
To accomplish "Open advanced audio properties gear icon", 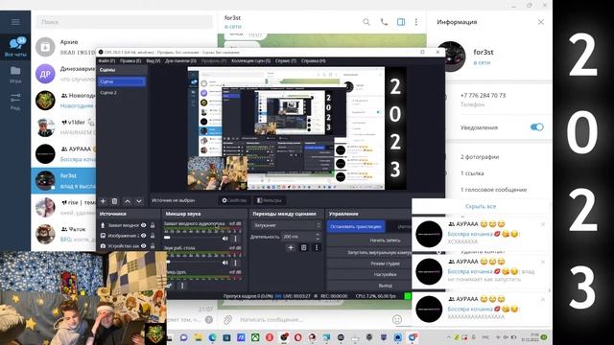I will coord(169,286).
